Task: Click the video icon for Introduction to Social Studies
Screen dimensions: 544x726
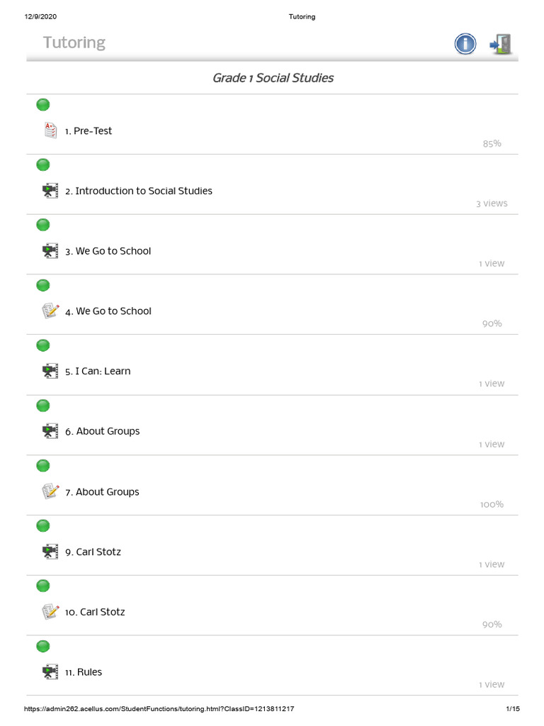Action: point(50,190)
